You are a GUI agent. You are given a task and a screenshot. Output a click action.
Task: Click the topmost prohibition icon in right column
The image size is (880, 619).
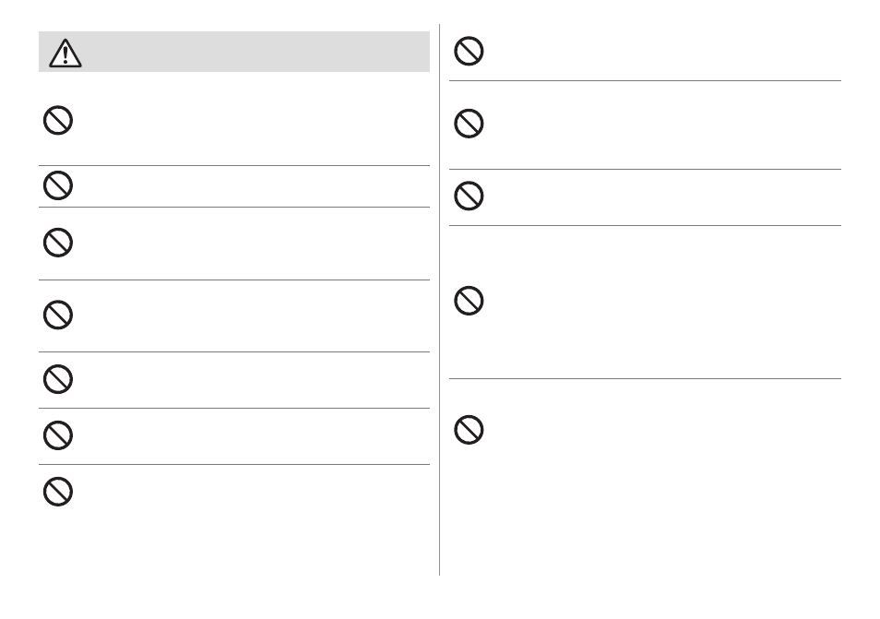(469, 51)
